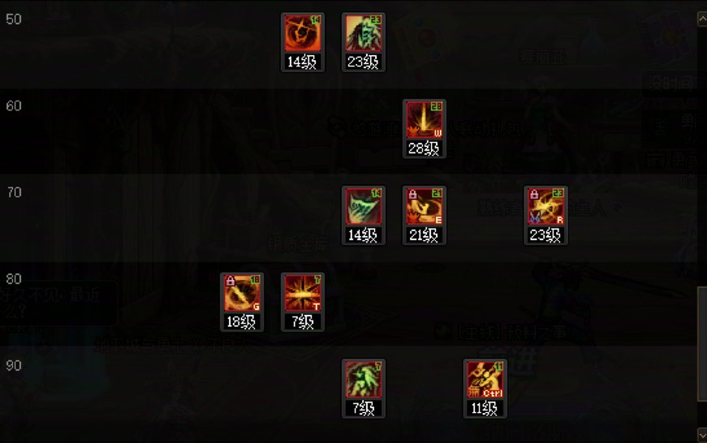Click the scroll down arrow of the skill list

point(702,435)
